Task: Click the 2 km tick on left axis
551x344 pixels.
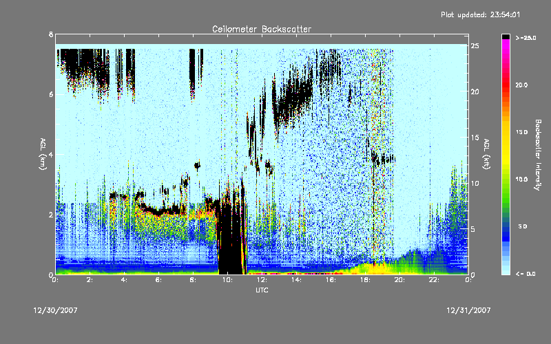Action: click(51, 215)
